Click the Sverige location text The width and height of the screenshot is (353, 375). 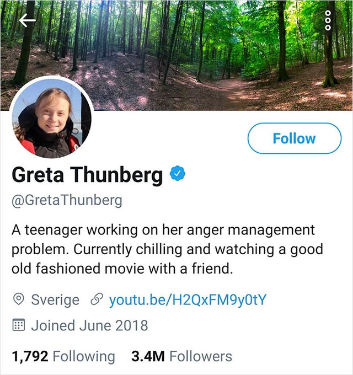55,299
